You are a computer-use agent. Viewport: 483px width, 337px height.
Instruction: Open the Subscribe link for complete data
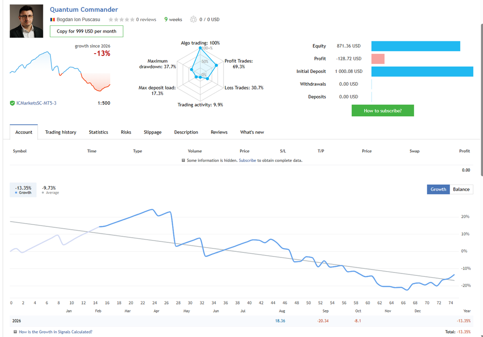coord(247,160)
